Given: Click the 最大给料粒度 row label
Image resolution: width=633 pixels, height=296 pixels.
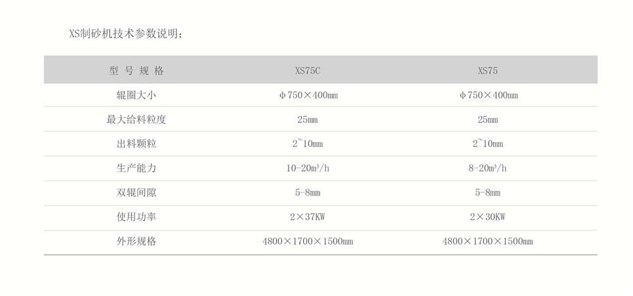Looking at the screenshot, I should pyautogui.click(x=136, y=119).
